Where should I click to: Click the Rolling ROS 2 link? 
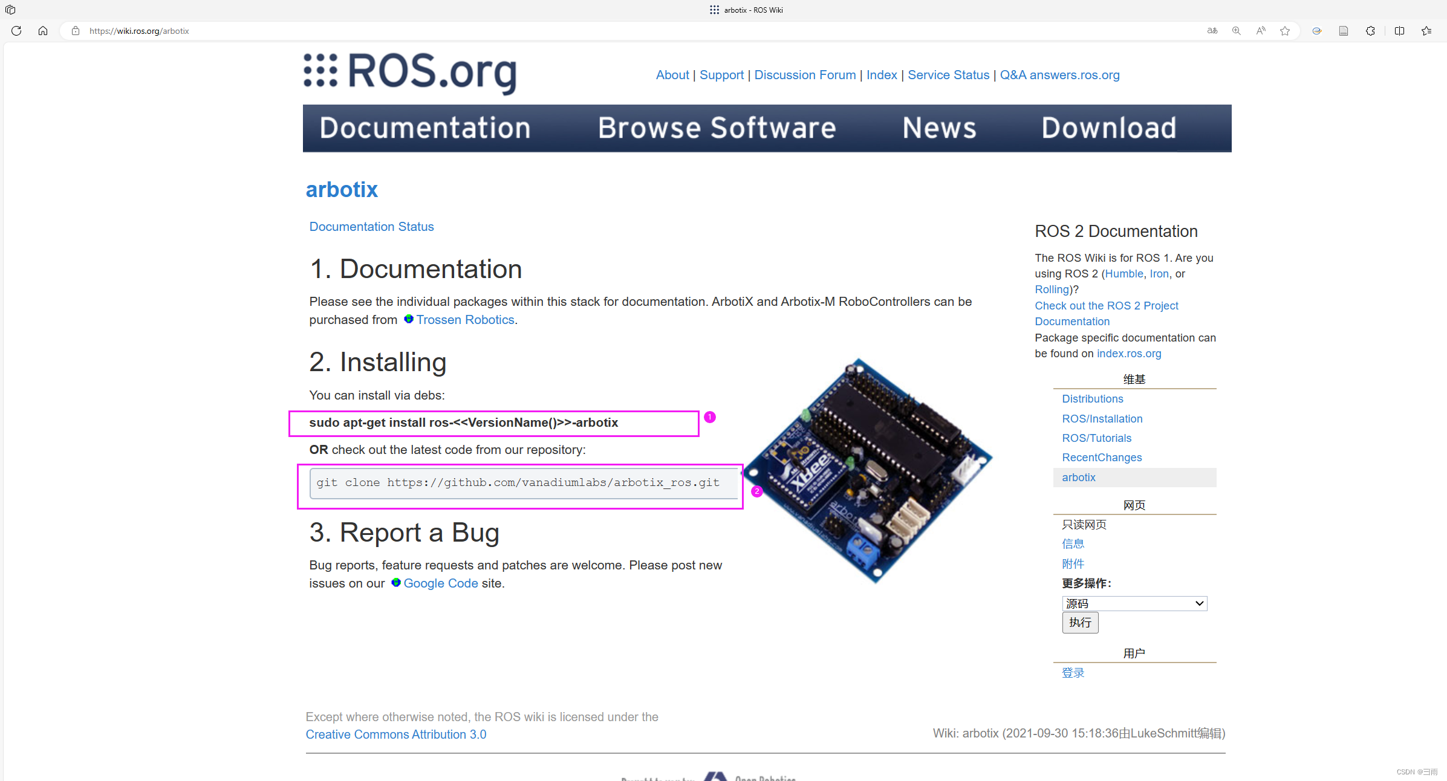[1052, 290]
